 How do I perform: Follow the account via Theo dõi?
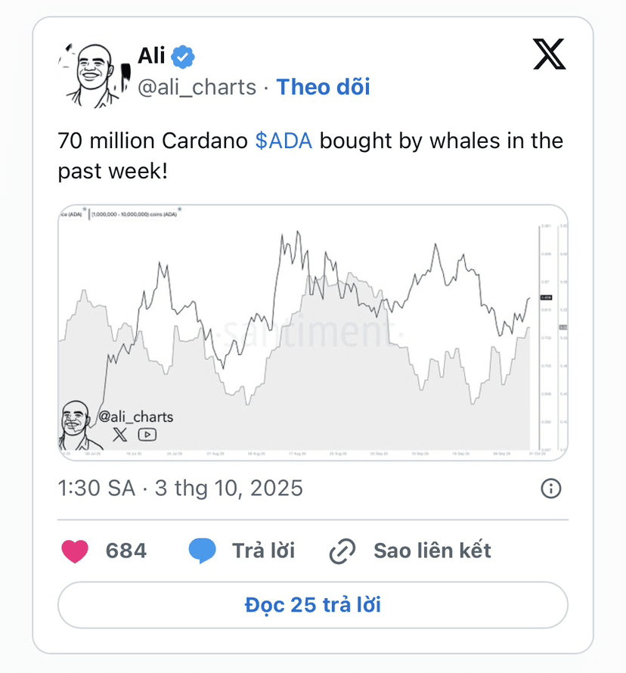click(x=323, y=87)
